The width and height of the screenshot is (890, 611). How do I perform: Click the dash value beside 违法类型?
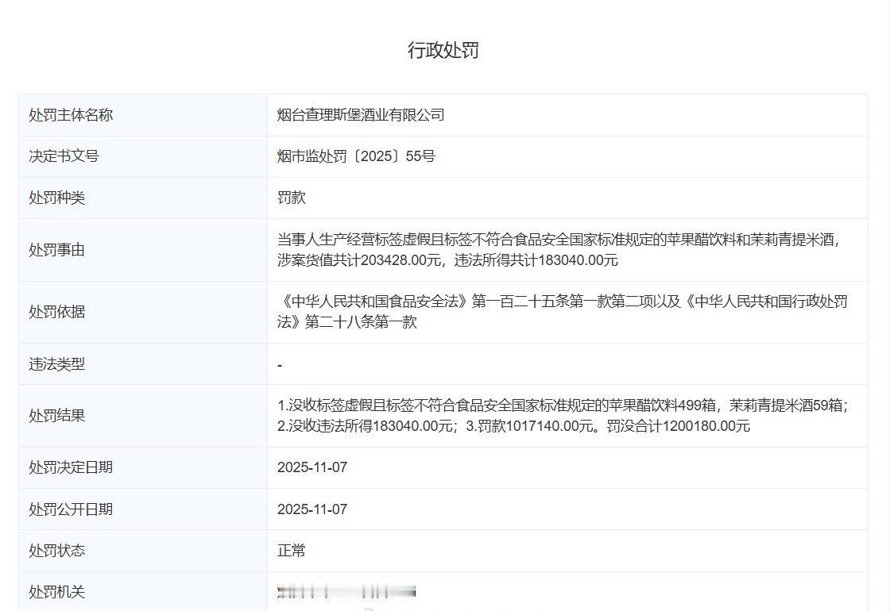pyautogui.click(x=280, y=365)
